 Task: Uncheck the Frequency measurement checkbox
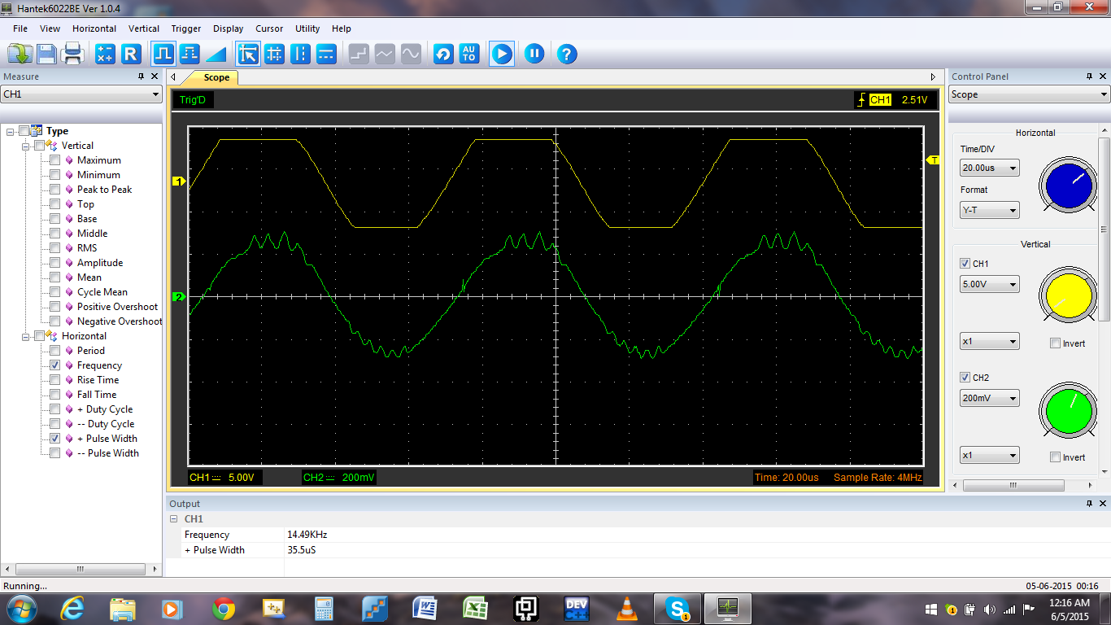pyautogui.click(x=54, y=365)
